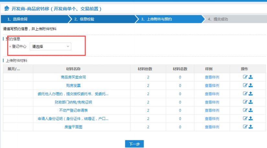Screen dimensions: 267x148
Task: View 查看样例 for 委托他人办理的
Action: 212,94
